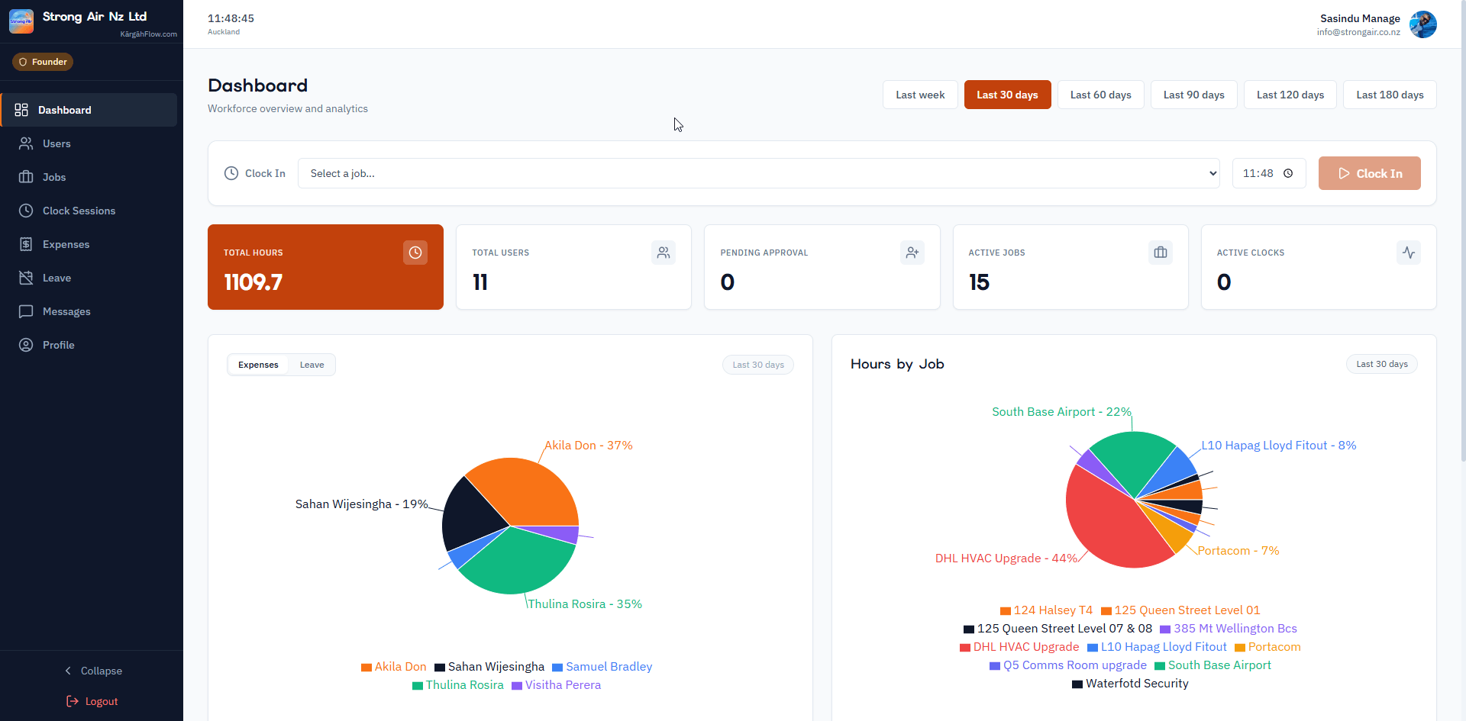Click the Q5 Comms Room upgrade legend entry
Viewport: 1466px width, 721px height.
coord(1068,665)
